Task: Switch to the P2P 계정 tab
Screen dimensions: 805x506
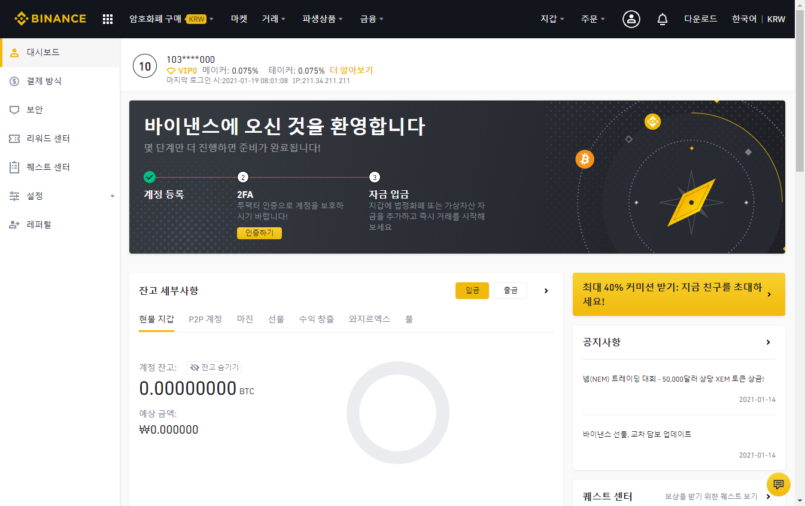Action: tap(205, 319)
